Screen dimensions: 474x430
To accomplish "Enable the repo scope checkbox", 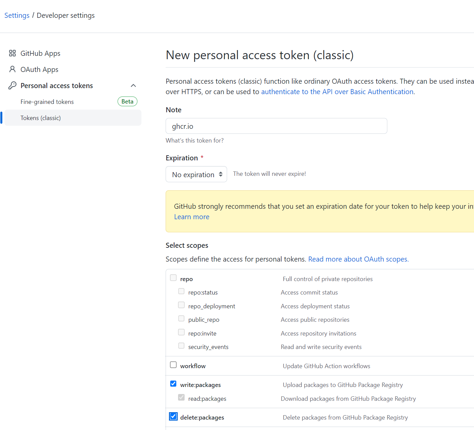I will point(173,278).
